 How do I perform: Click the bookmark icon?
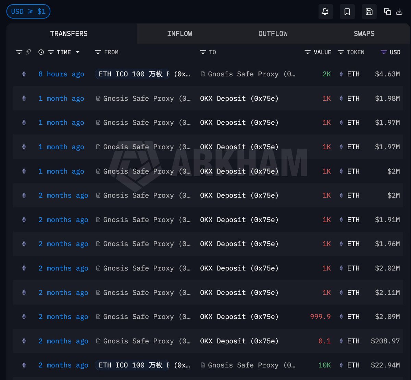click(x=347, y=12)
